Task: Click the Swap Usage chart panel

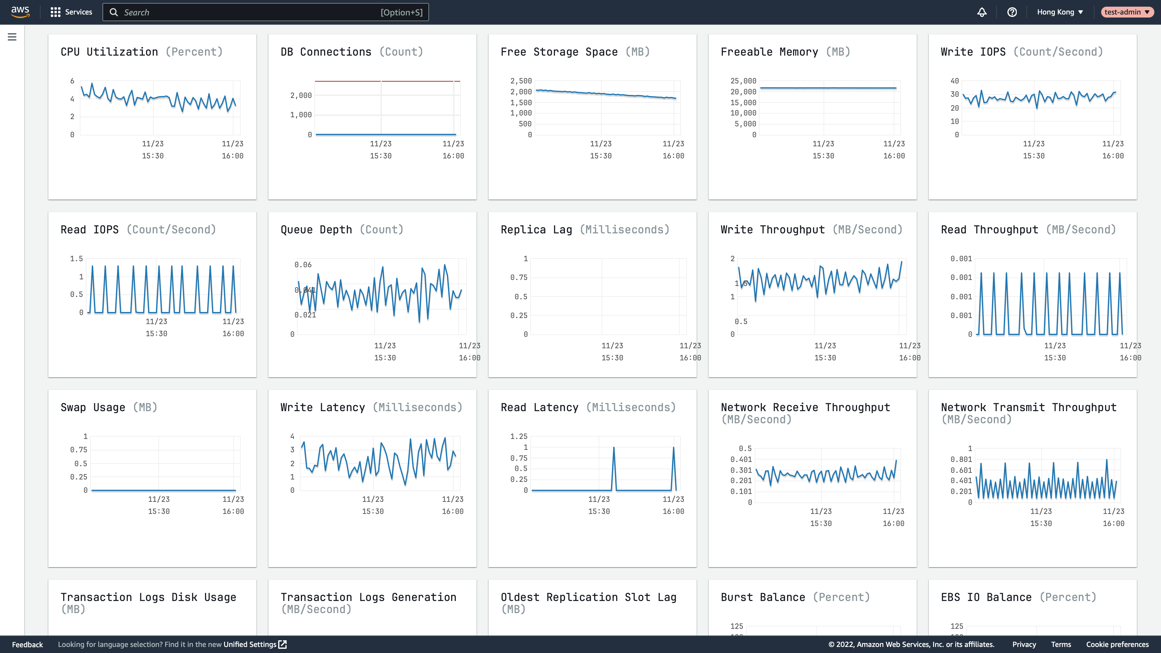Action: [x=152, y=478]
